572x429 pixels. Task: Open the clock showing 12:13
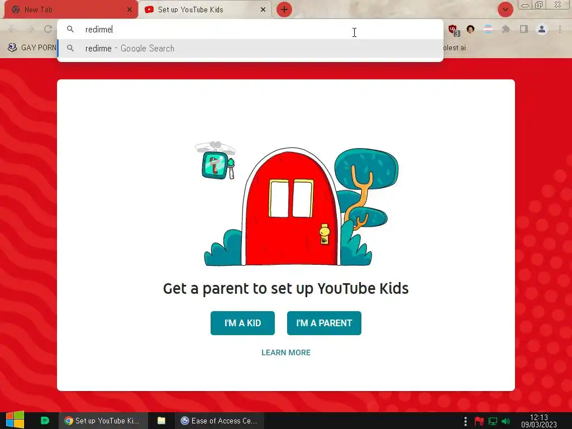tap(539, 421)
